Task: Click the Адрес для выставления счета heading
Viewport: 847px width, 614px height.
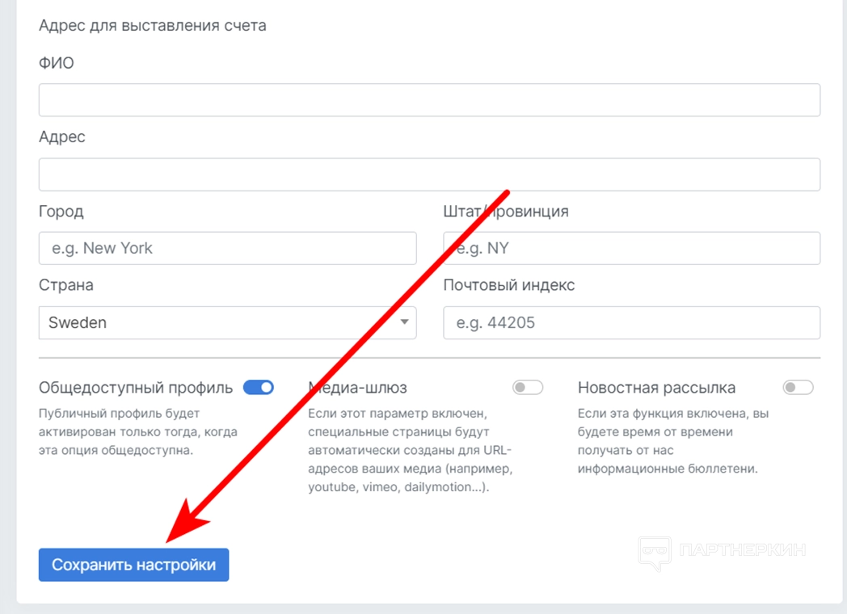Action: click(153, 25)
